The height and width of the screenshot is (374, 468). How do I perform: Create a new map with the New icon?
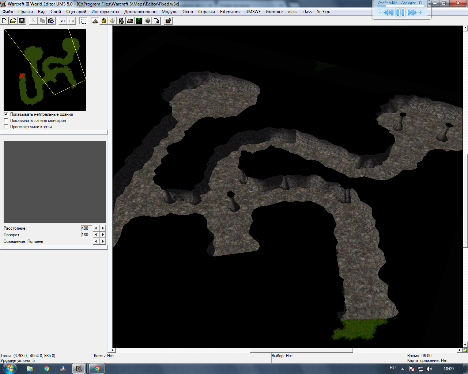pos(4,21)
